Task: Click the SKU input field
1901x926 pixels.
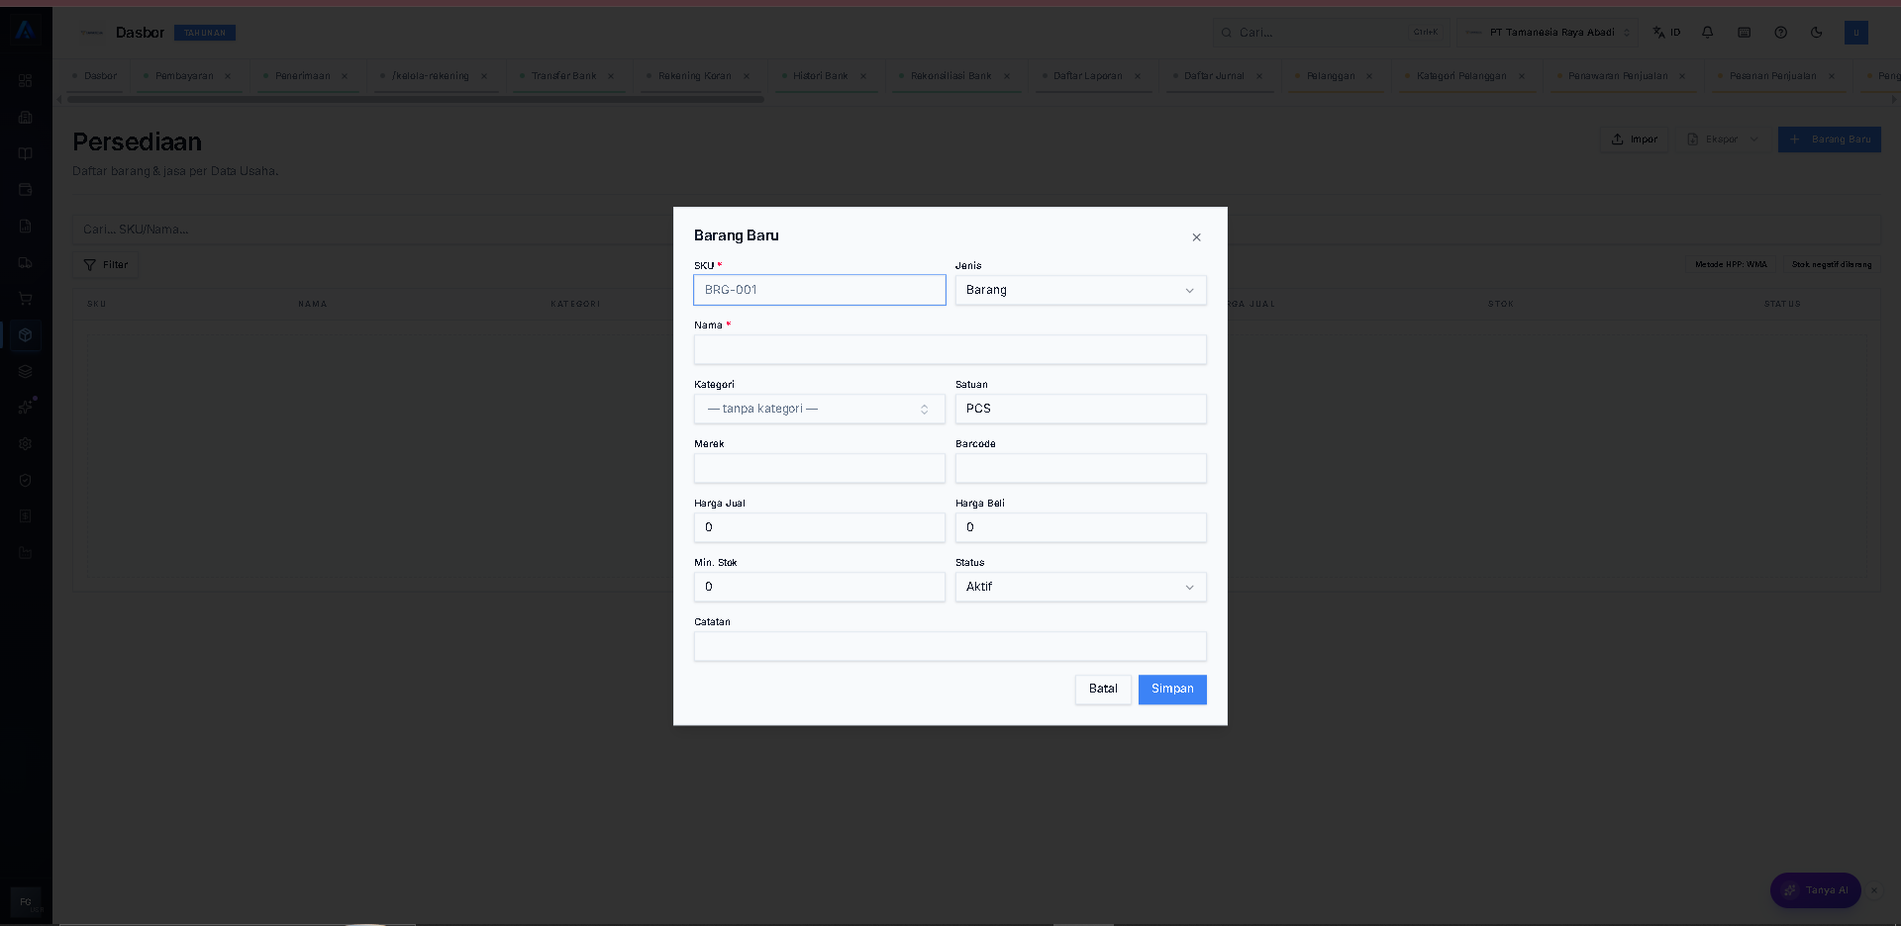Action: (820, 290)
